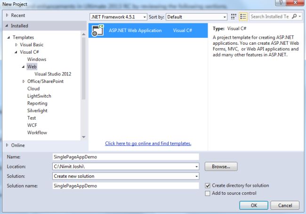Image resolution: width=306 pixels, height=214 pixels.
Task: Select the Visual Basic category label
Action: click(32, 45)
